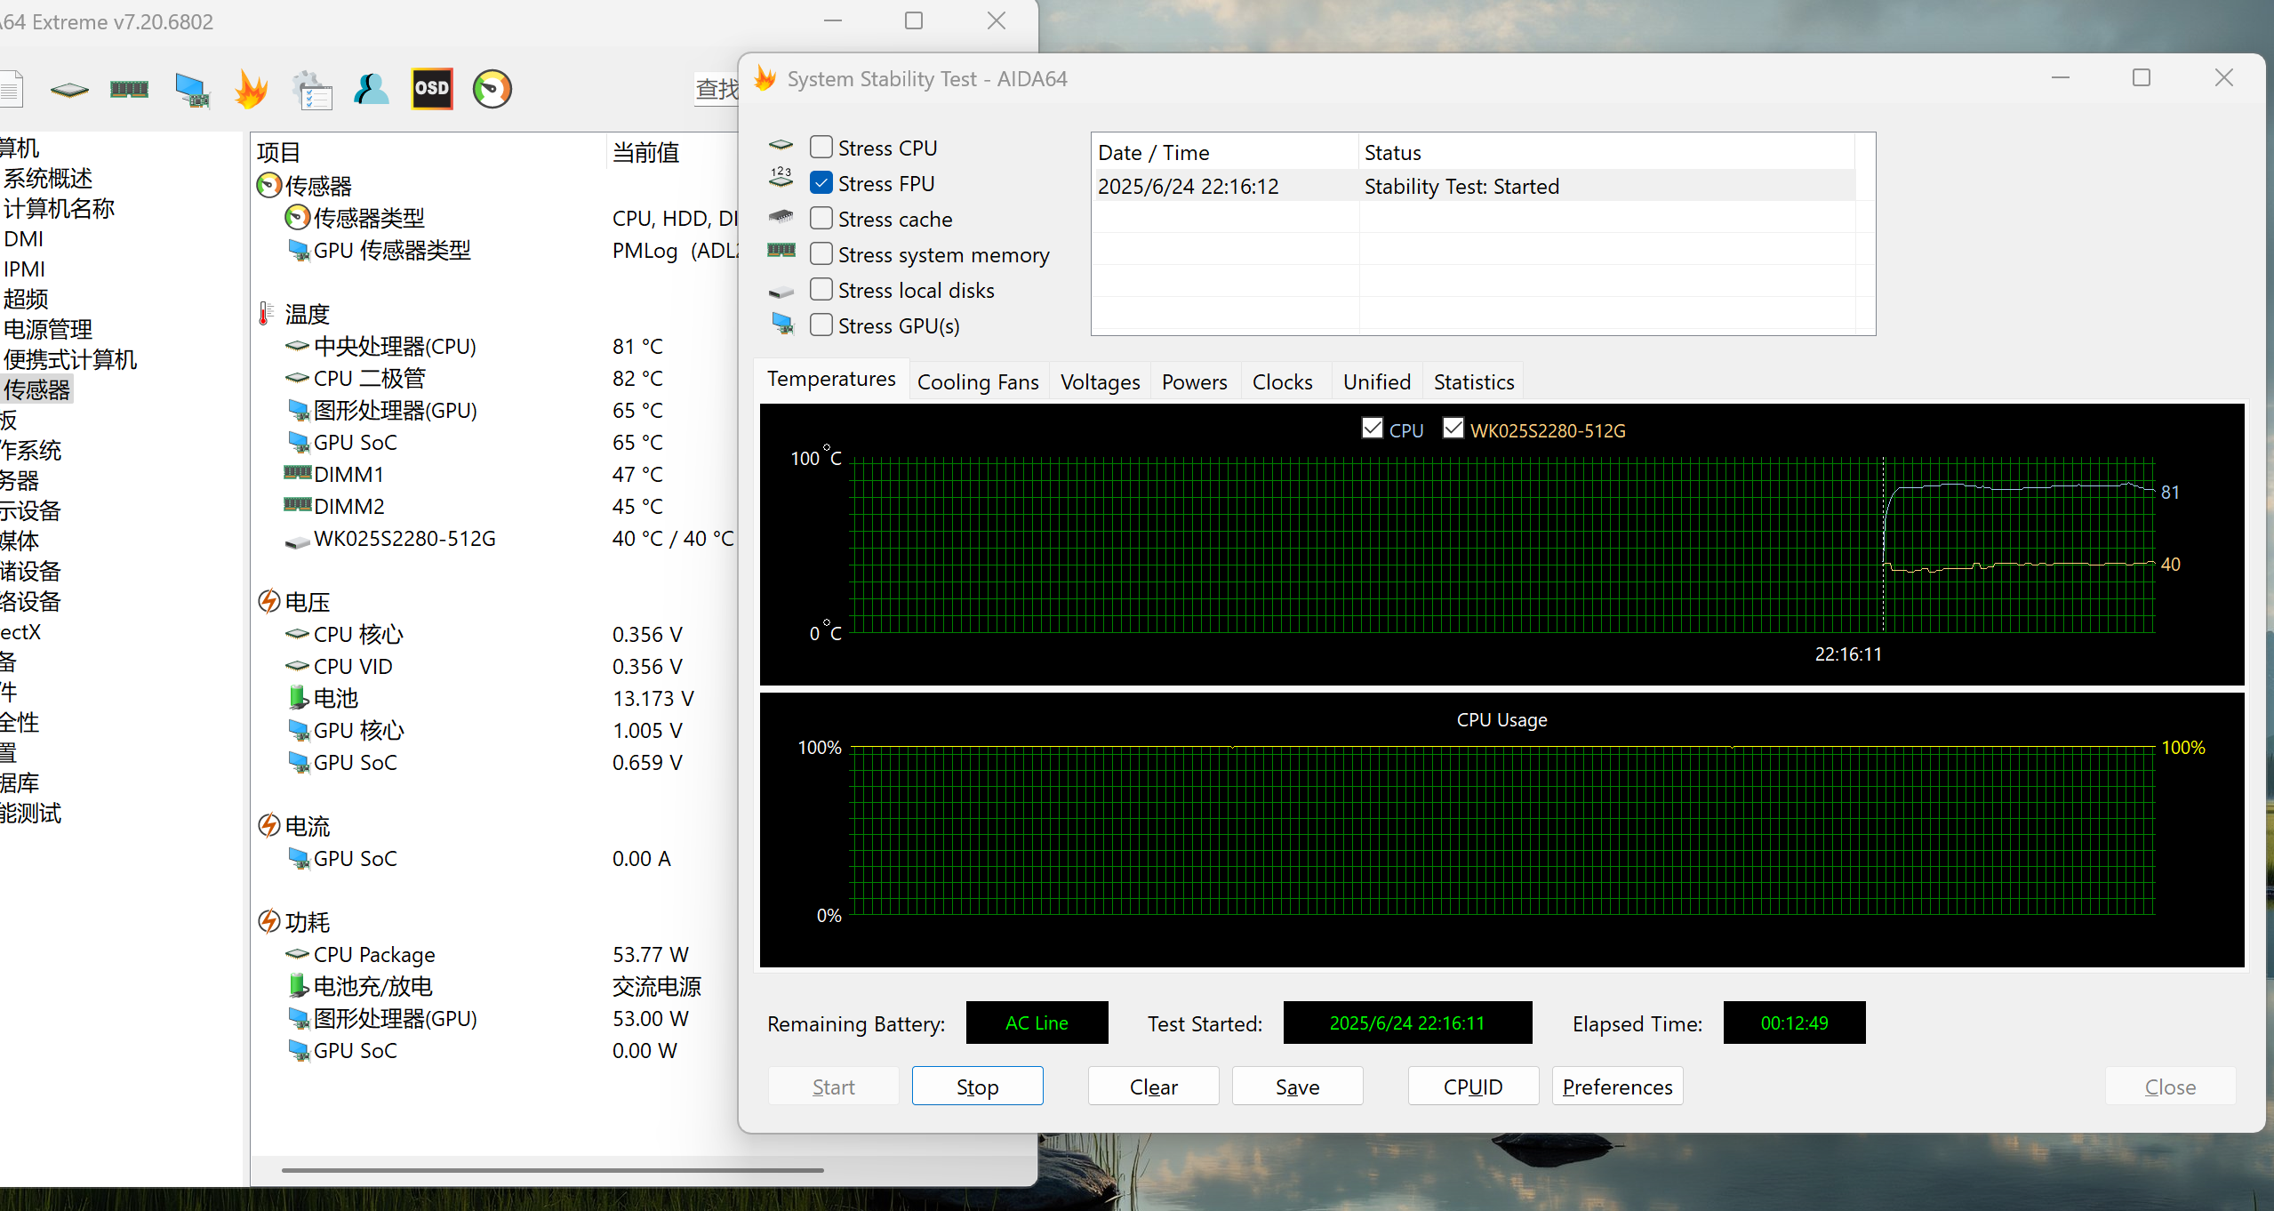Open the CPUID panel

[x=1473, y=1087]
